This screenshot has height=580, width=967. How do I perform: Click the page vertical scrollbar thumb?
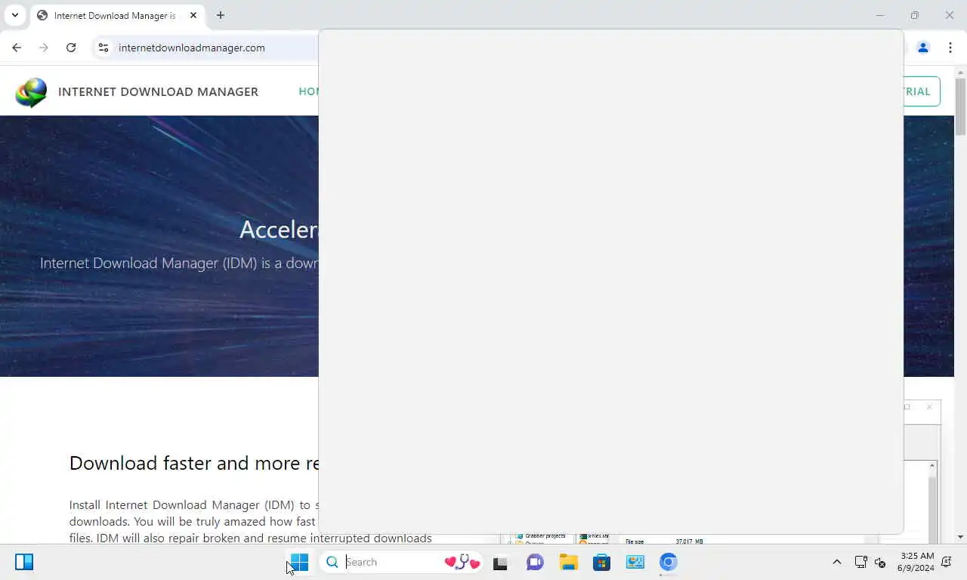pyautogui.click(x=960, y=106)
